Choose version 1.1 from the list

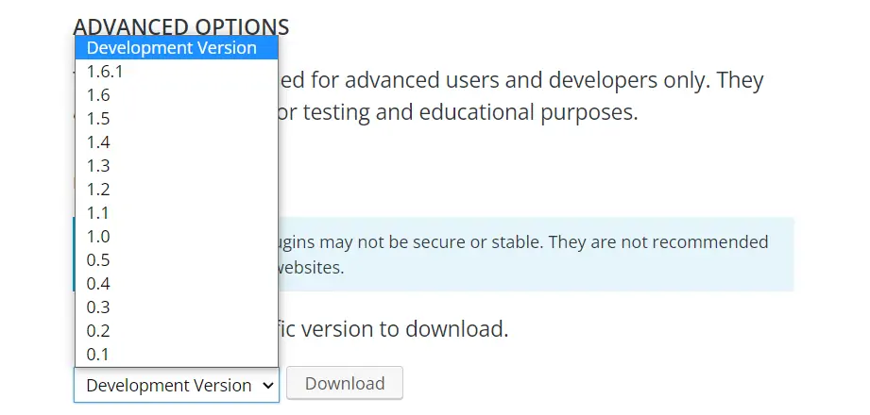[x=176, y=212]
